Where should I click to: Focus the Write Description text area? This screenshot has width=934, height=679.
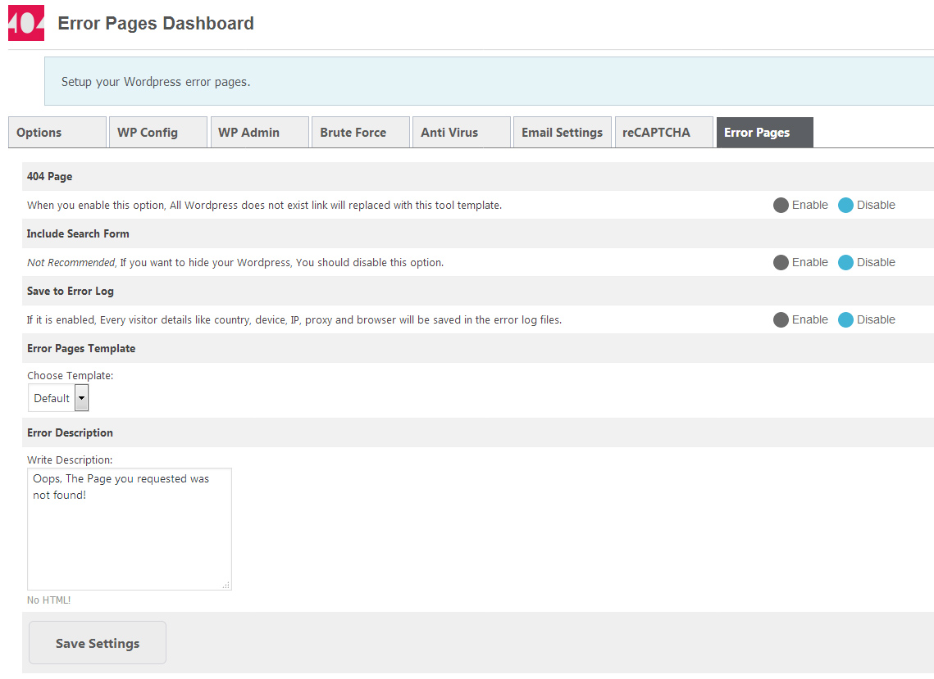130,529
